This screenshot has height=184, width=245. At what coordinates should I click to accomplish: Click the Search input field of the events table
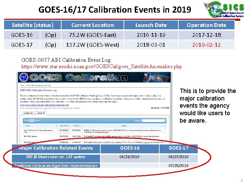click(x=153, y=121)
